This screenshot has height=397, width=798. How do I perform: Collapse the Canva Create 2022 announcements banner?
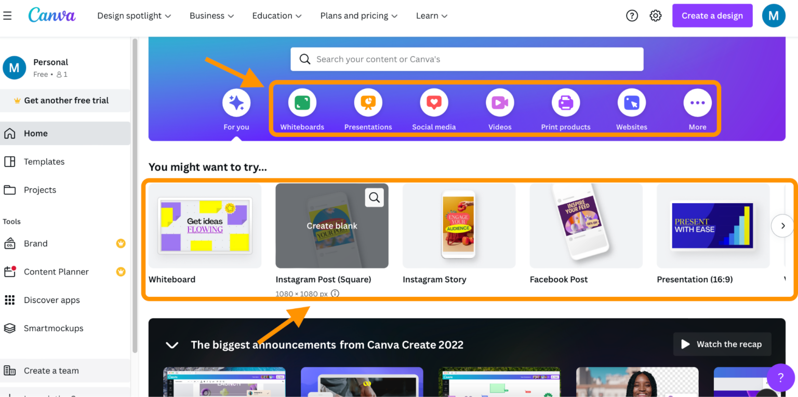point(171,345)
